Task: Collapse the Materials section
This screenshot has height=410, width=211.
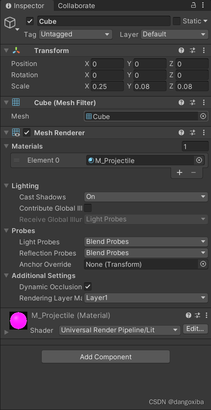Action: (x=6, y=146)
